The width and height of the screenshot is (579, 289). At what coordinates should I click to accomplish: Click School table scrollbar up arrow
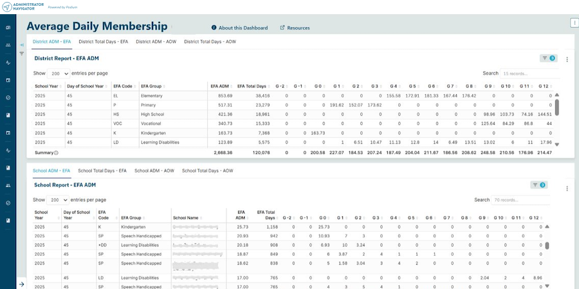click(547, 226)
